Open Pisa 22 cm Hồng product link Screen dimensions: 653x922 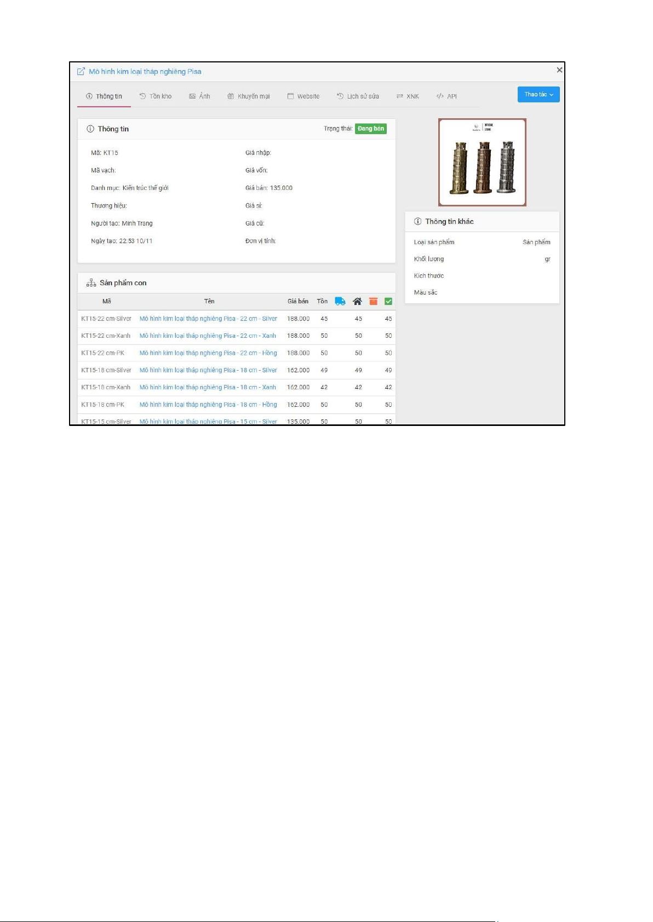(208, 353)
